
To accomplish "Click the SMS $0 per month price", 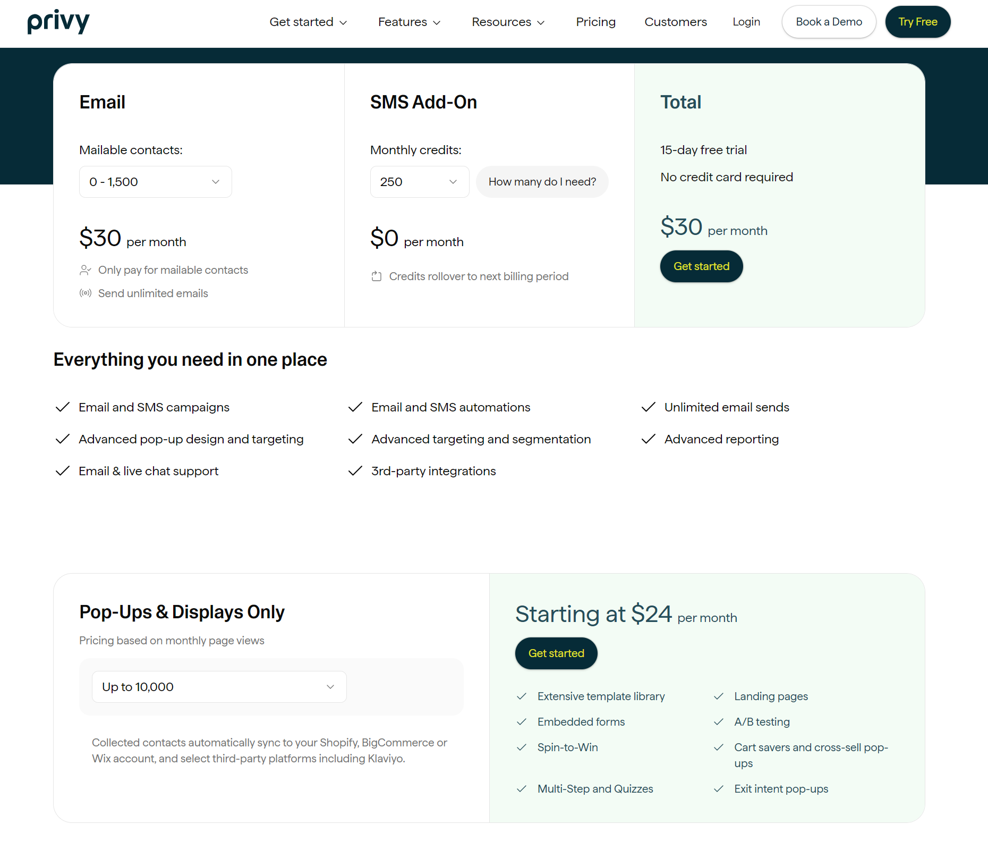I will pyautogui.click(x=417, y=238).
